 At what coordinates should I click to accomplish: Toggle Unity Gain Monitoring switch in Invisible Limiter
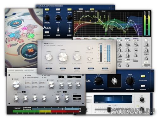click(89, 48)
